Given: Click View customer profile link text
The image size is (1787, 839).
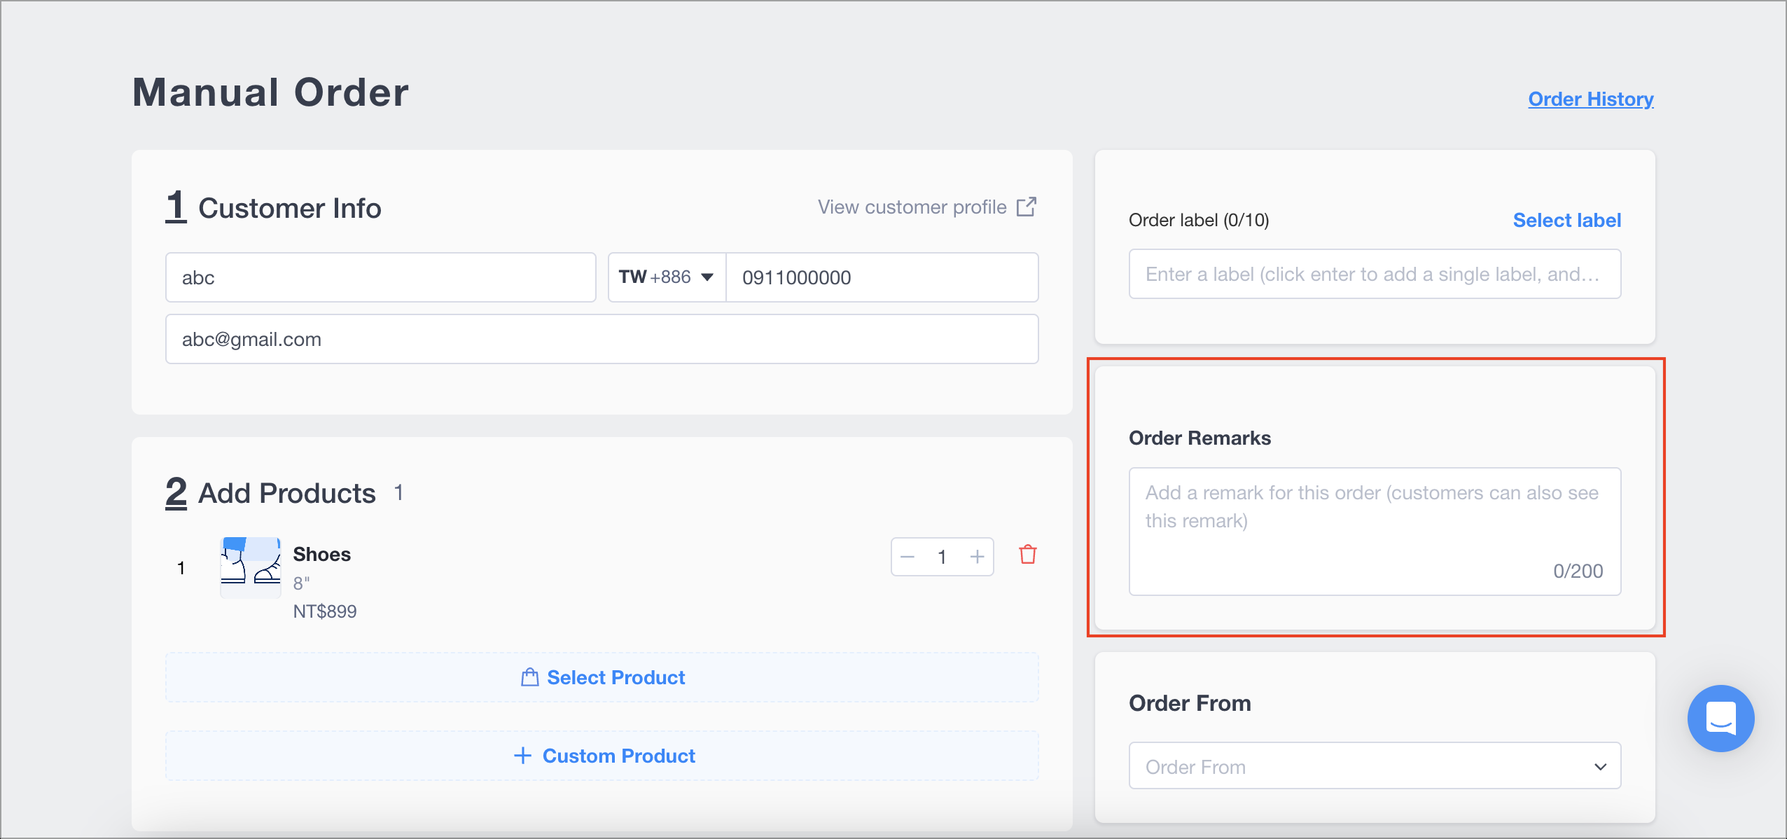Looking at the screenshot, I should click(x=912, y=207).
